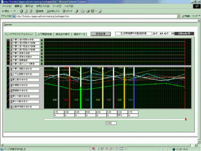Go to the home page via the Home icon
The width and height of the screenshot is (201, 151).
[31, 11]
